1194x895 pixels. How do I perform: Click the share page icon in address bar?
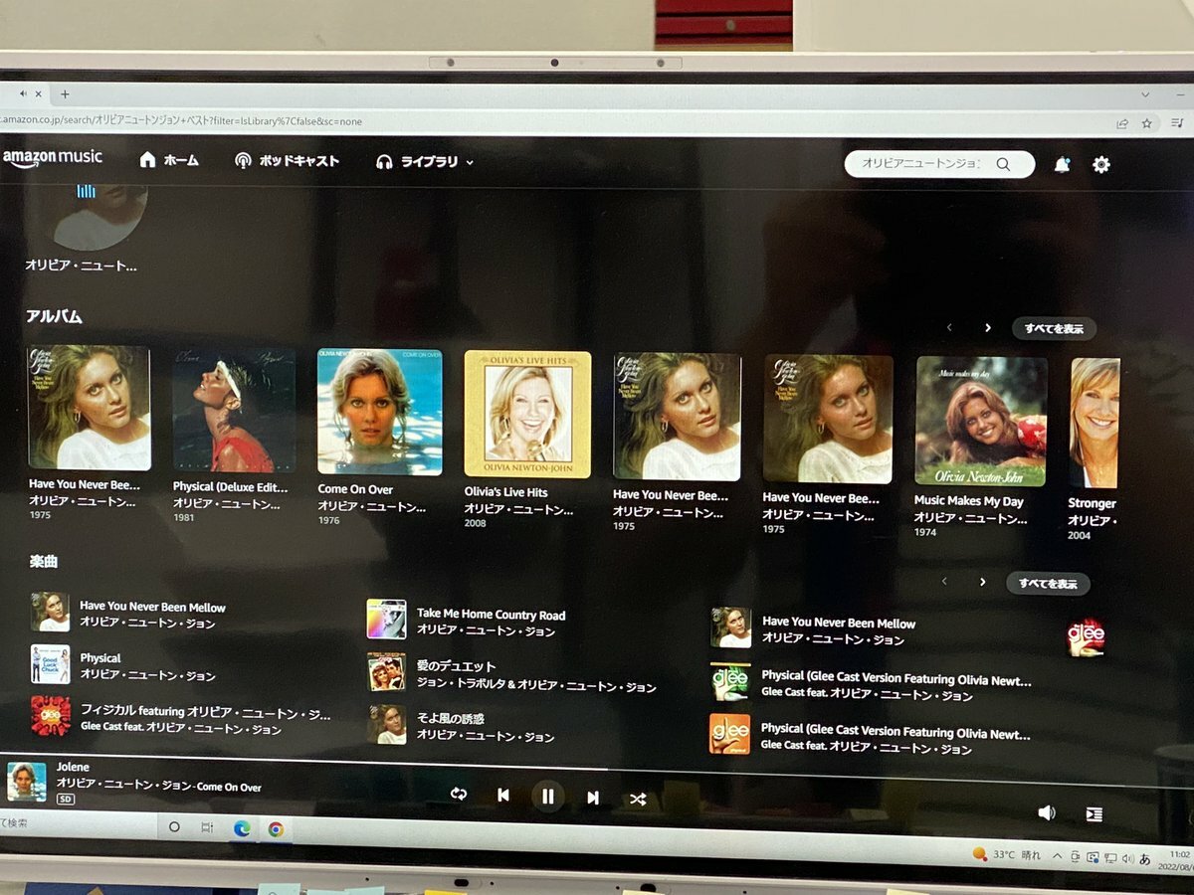(1122, 123)
